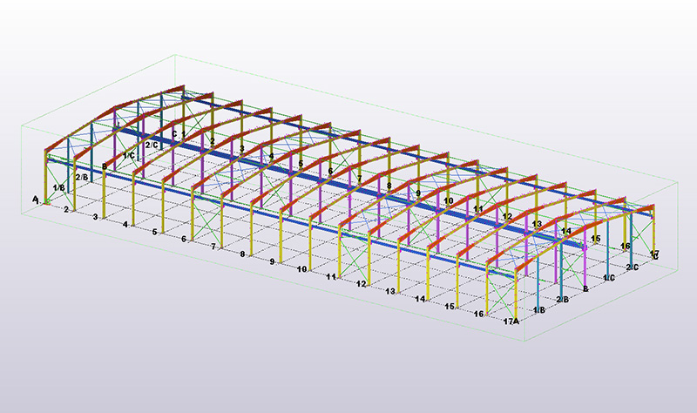The image size is (697, 413).
Task: Click near-side grid label 15 on axis A
Action: [450, 307]
